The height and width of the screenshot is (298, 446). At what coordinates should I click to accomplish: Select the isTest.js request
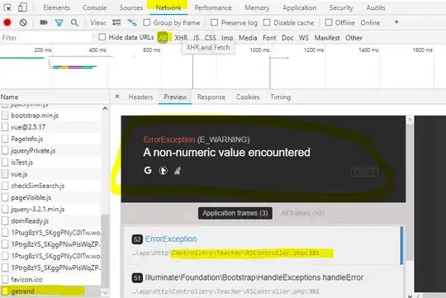point(50,163)
